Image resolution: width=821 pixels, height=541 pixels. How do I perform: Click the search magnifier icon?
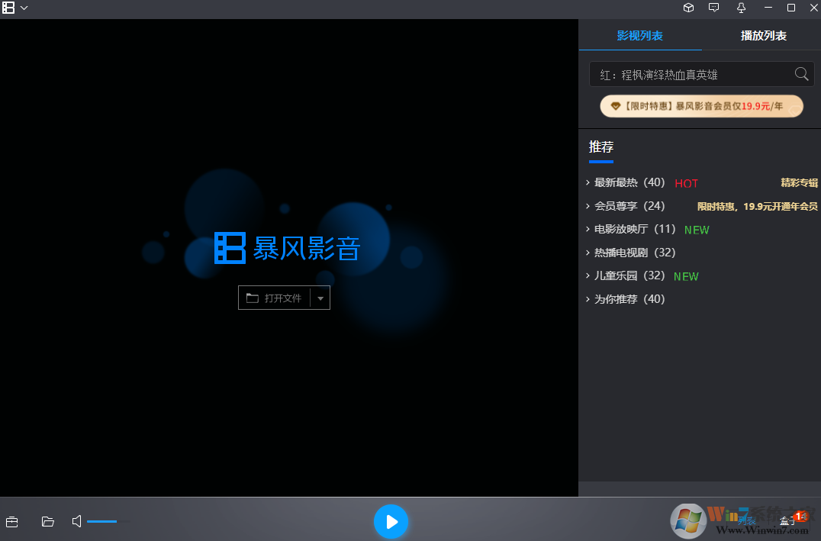(x=800, y=74)
